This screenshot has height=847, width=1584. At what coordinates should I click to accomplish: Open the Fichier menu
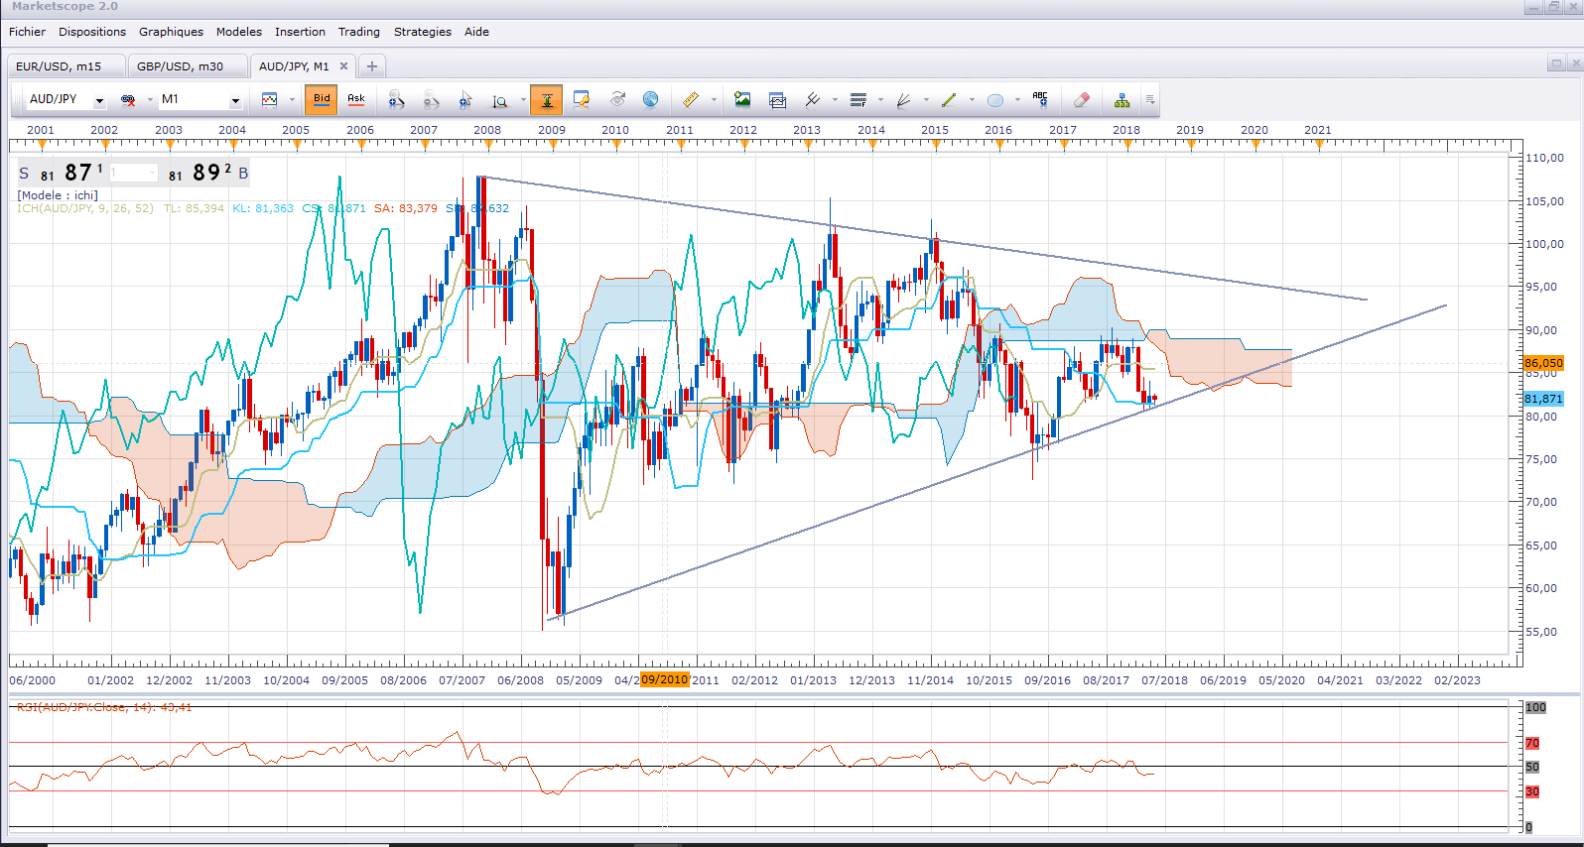(x=27, y=32)
